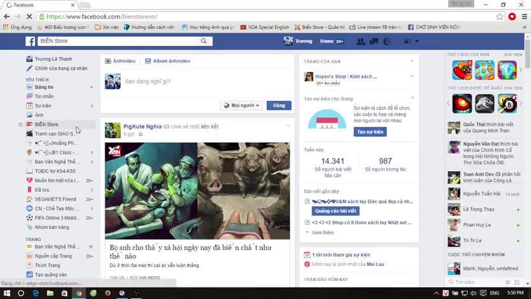
Task: Open VOA Special English bookmark
Action: coord(264,27)
